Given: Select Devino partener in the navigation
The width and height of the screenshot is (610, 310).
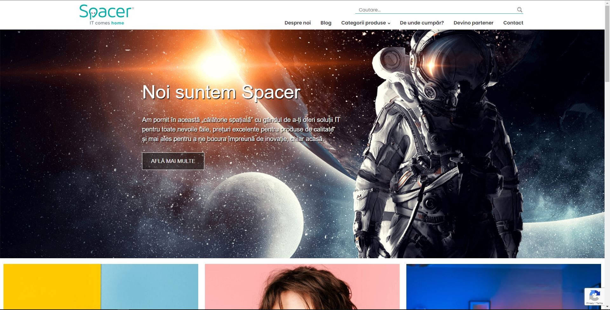Looking at the screenshot, I should pyautogui.click(x=473, y=23).
